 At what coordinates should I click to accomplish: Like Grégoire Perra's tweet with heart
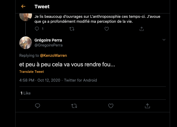coord(111,106)
